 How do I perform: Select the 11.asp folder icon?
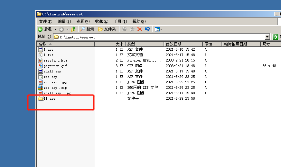(x=41, y=98)
